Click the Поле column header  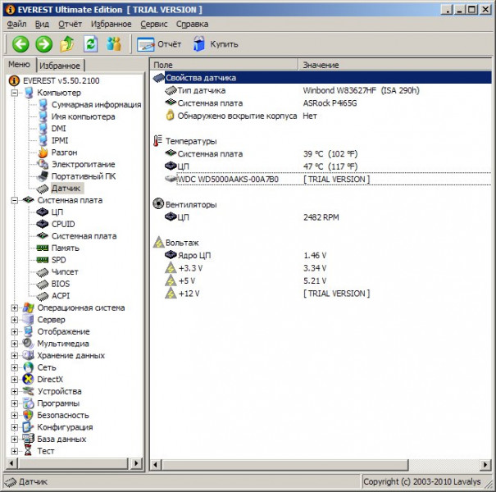(224, 65)
